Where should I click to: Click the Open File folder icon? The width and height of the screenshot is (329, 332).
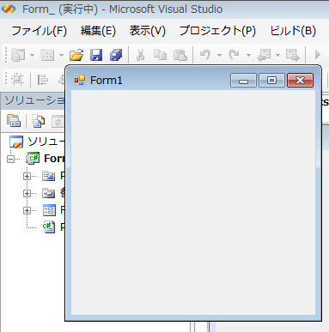pos(76,55)
